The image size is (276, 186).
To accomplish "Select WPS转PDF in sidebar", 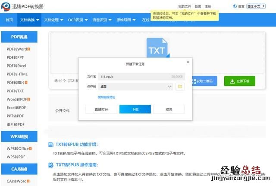I will [x=16, y=157].
